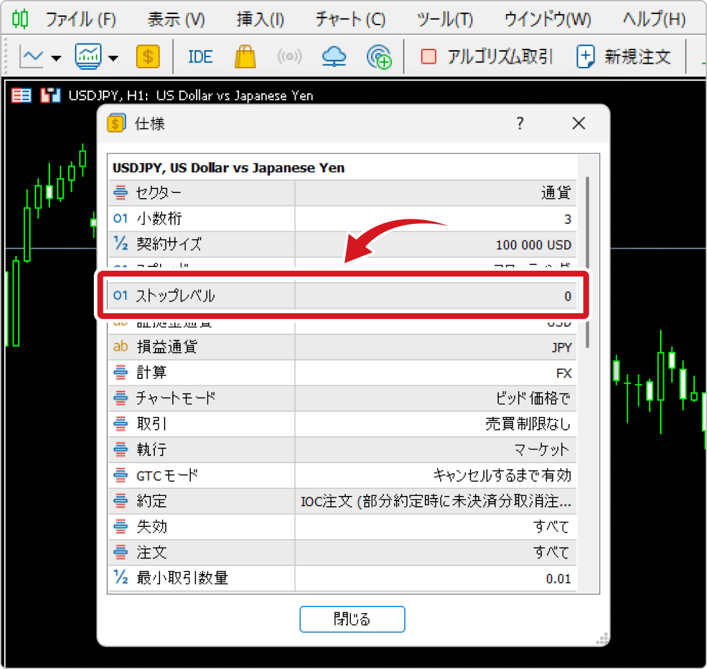Open the cloud VPS hosting icon
Image resolution: width=707 pixels, height=669 pixels.
(x=334, y=57)
